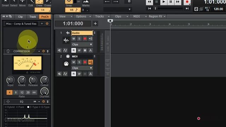
Task: Click the Dry/Wet knob
Action: click(x=44, y=91)
